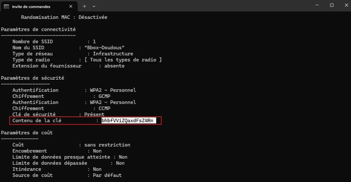Close the Invite de commandes tab
Image resolution: width=351 pixels, height=182 pixels.
click(x=71, y=7)
